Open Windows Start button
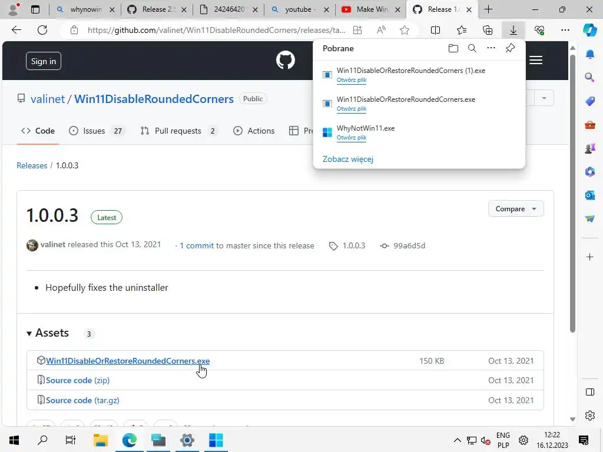603x452 pixels. (14, 440)
